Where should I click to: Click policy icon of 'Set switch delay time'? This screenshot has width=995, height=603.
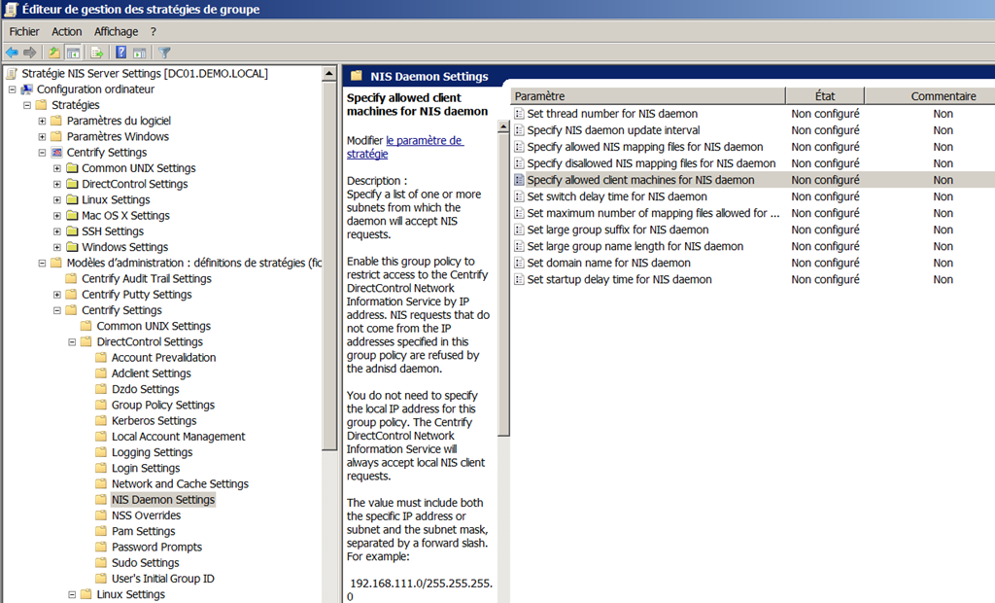pyautogui.click(x=519, y=196)
